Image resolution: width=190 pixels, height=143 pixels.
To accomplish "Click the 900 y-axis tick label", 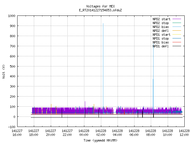I will 12,26.
